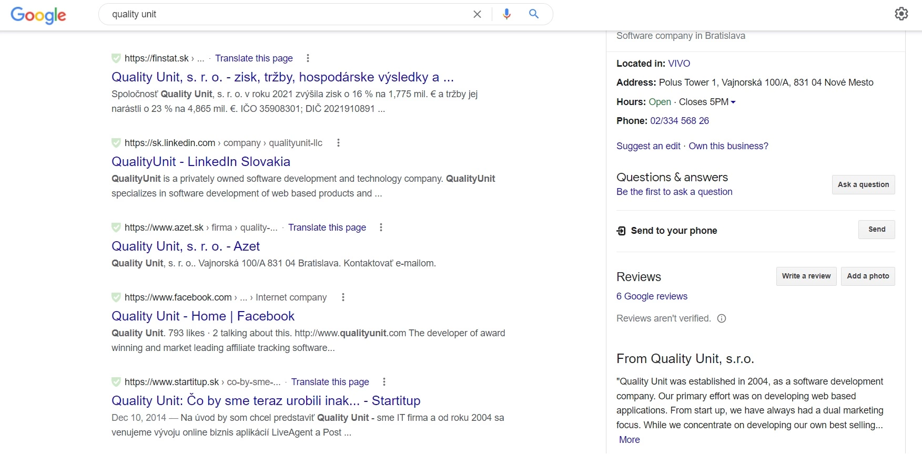This screenshot has width=922, height=455.
Task: Click the Add a photo button
Action: click(x=867, y=276)
